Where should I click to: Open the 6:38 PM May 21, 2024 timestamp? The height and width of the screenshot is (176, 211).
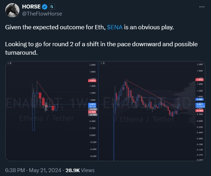click(x=33, y=170)
